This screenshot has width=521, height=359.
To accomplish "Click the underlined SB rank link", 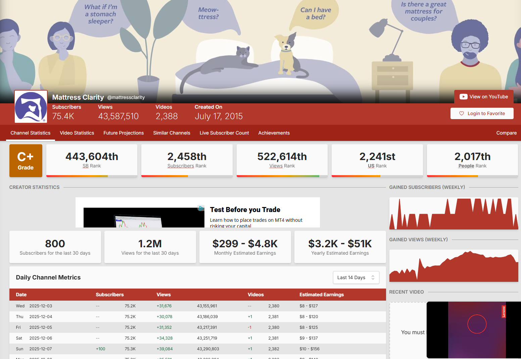I will [86, 166].
